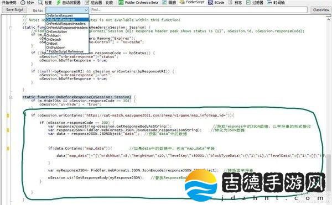Collapse the OnBeforeResponse function fold marker
This screenshot has width=332, height=205.
pyautogui.click(x=11, y=97)
